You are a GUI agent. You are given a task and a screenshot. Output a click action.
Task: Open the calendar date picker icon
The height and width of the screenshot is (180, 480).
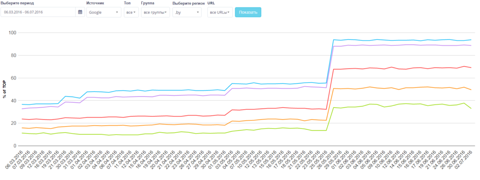click(x=80, y=12)
